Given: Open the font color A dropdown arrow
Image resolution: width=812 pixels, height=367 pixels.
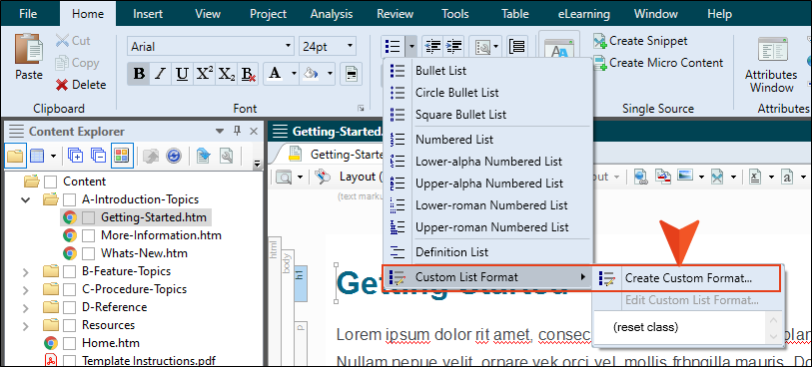Looking at the screenshot, I should 294,74.
